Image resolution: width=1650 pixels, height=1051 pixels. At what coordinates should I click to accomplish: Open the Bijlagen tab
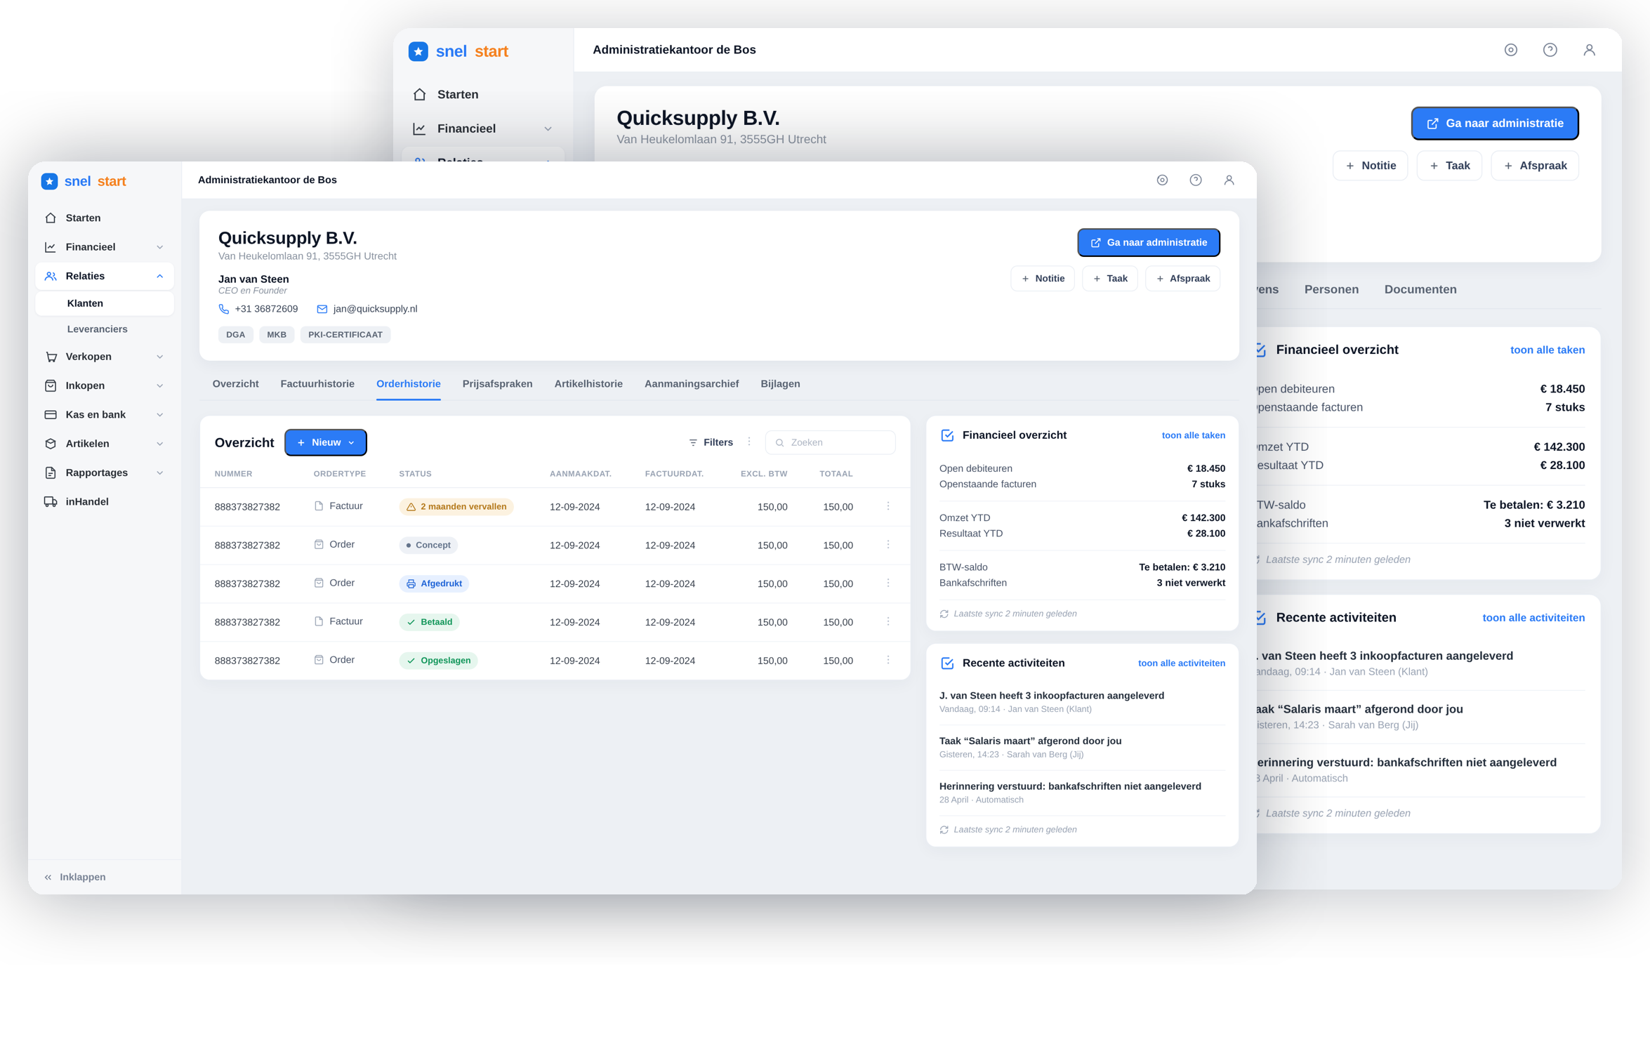pyautogui.click(x=780, y=383)
